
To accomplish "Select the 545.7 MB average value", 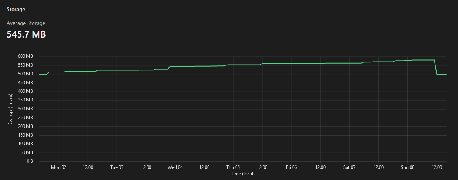I will (26, 34).
